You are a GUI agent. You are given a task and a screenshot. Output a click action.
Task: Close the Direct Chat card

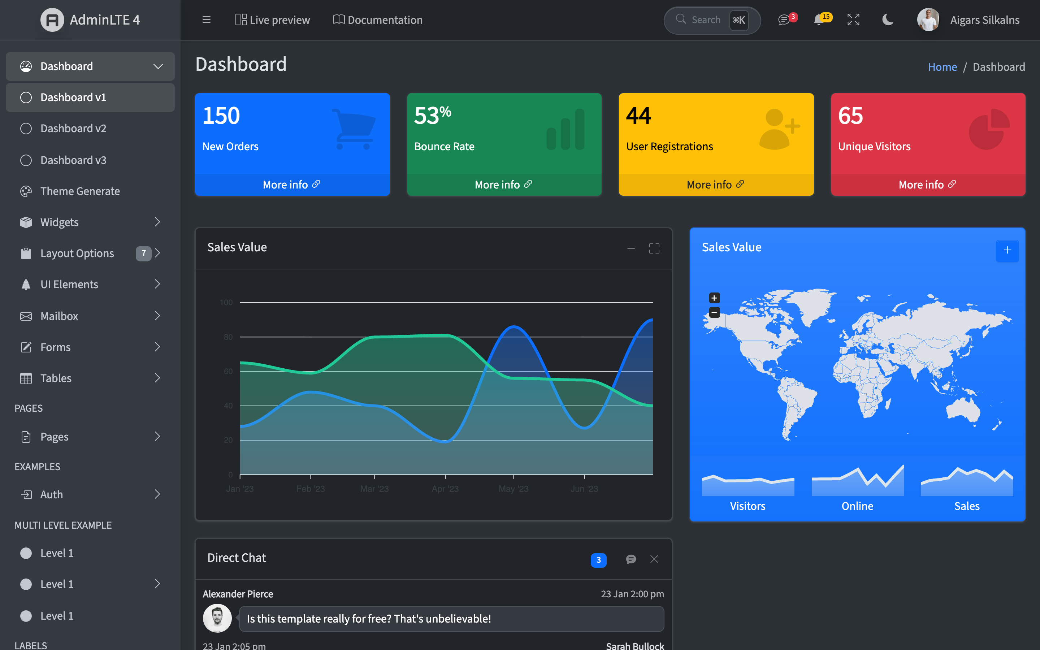(654, 559)
